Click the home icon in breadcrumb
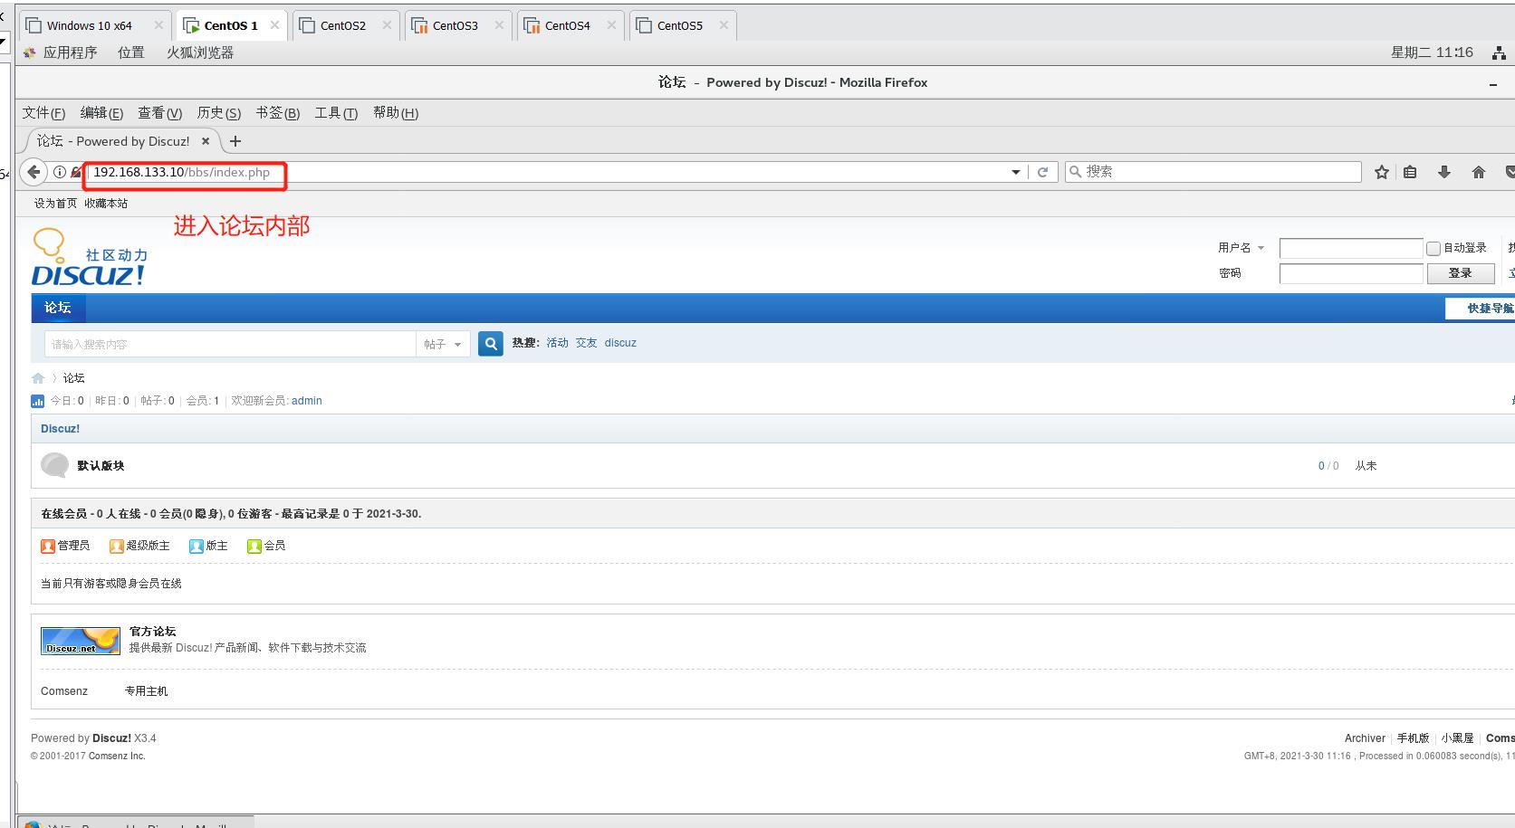Image resolution: width=1515 pixels, height=828 pixels. tap(38, 378)
